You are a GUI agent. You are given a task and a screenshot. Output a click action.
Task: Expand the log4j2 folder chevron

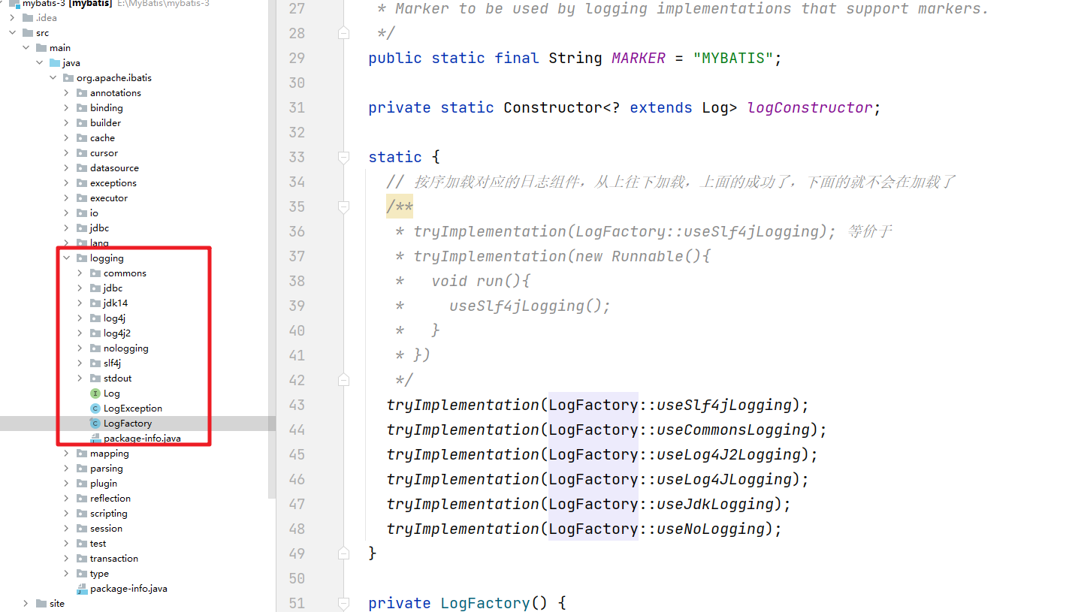(x=80, y=333)
